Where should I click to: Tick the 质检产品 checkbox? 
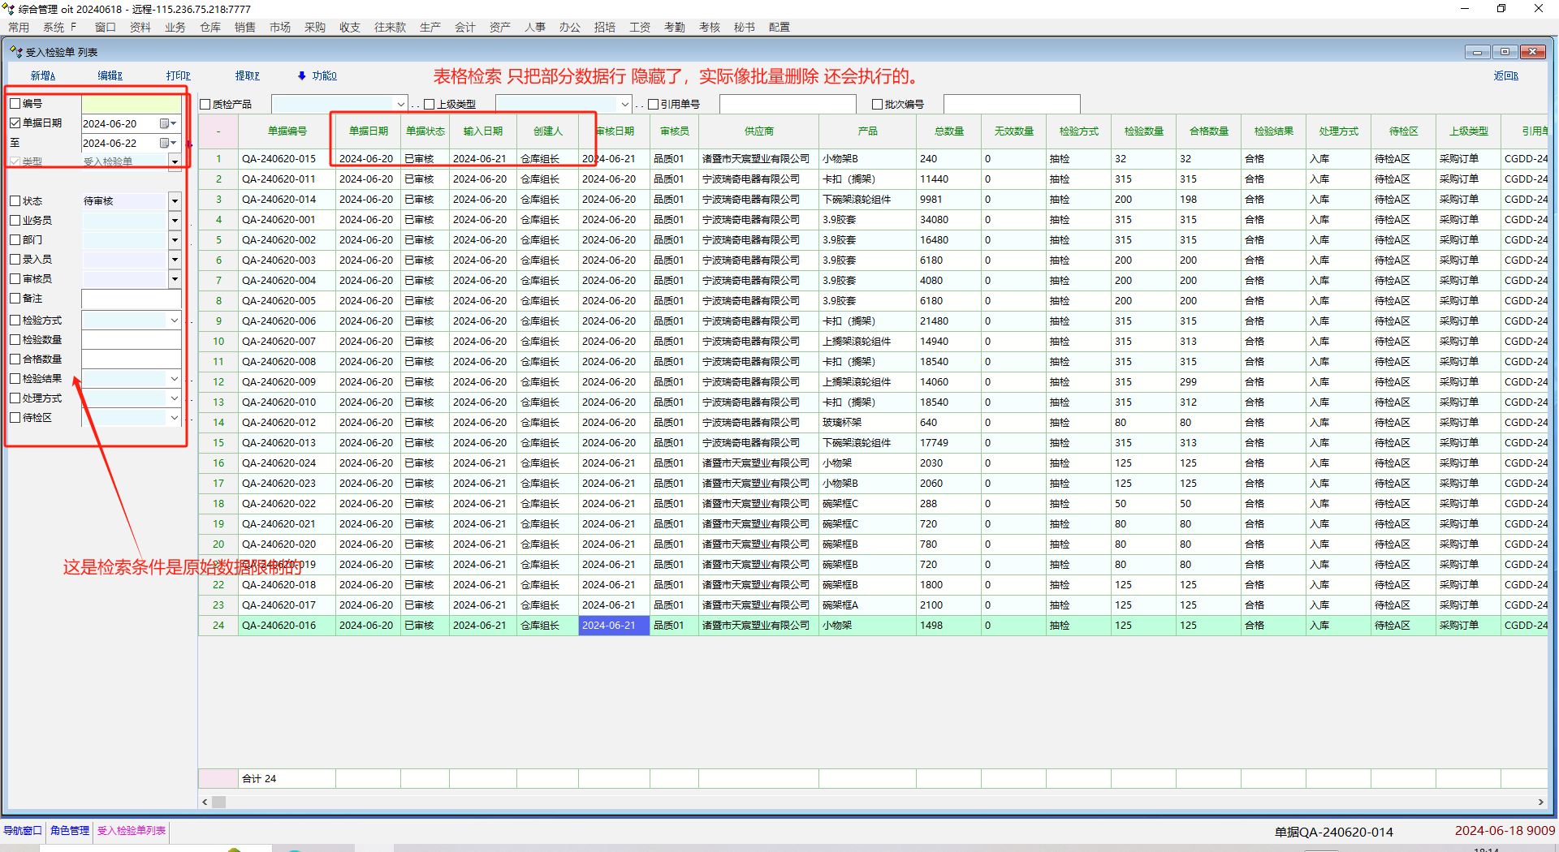tap(205, 104)
